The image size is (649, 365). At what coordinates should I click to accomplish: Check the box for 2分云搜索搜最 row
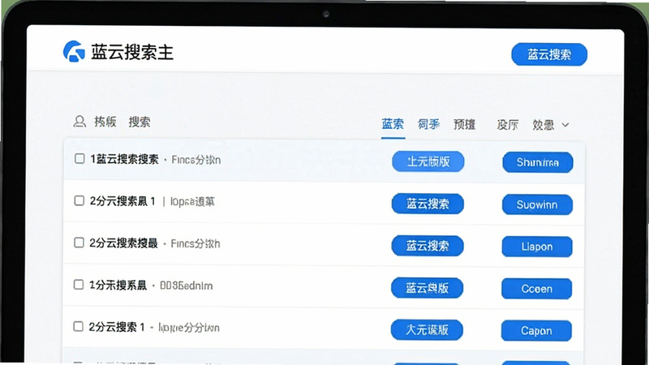click(x=79, y=243)
